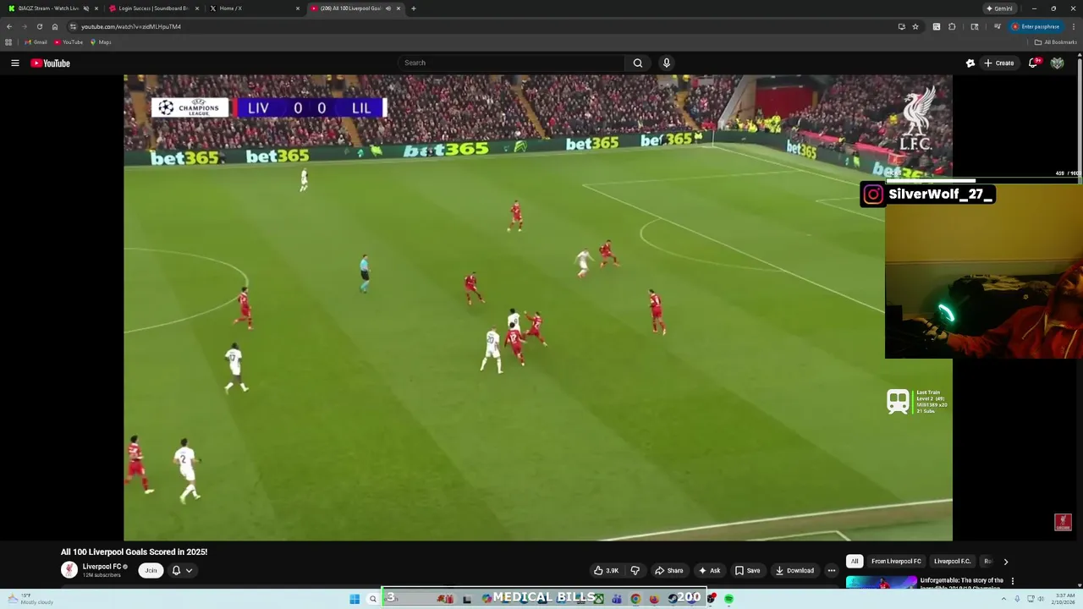The image size is (1083, 609).
Task: Open All Bookmarks folder
Action: point(1055,42)
